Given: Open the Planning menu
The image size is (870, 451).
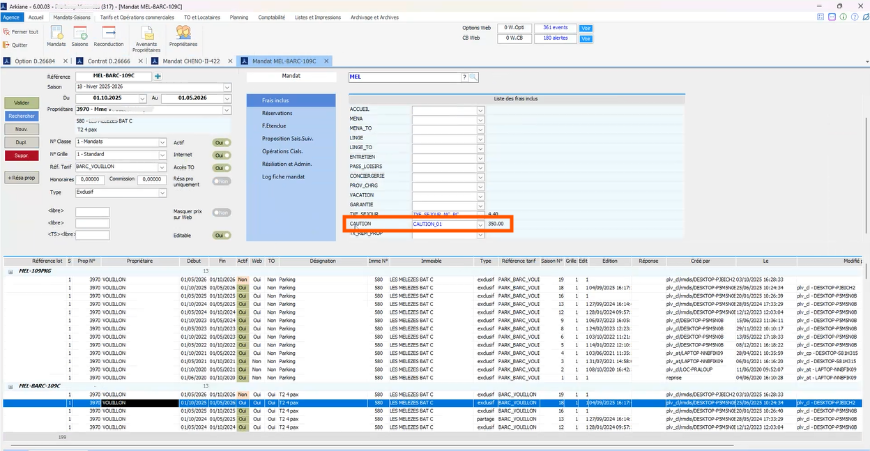Looking at the screenshot, I should pos(238,17).
